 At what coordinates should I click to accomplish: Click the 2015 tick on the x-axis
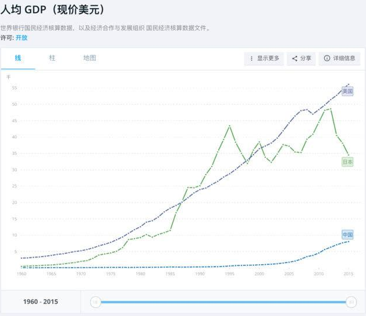coord(349,274)
